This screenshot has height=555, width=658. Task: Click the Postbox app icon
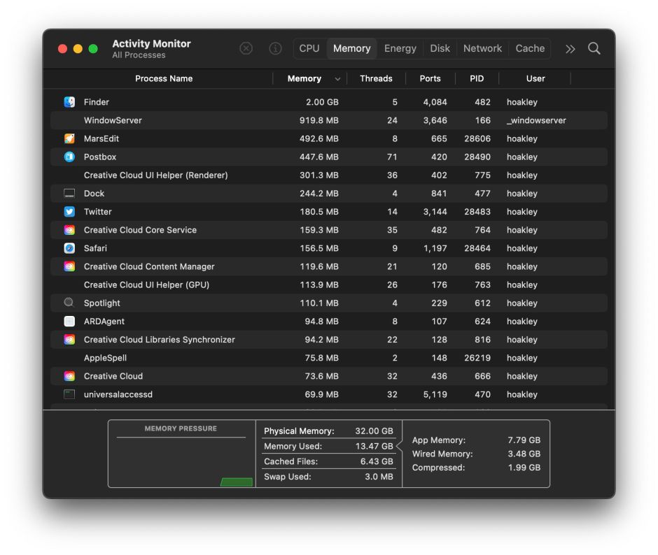[x=69, y=157]
